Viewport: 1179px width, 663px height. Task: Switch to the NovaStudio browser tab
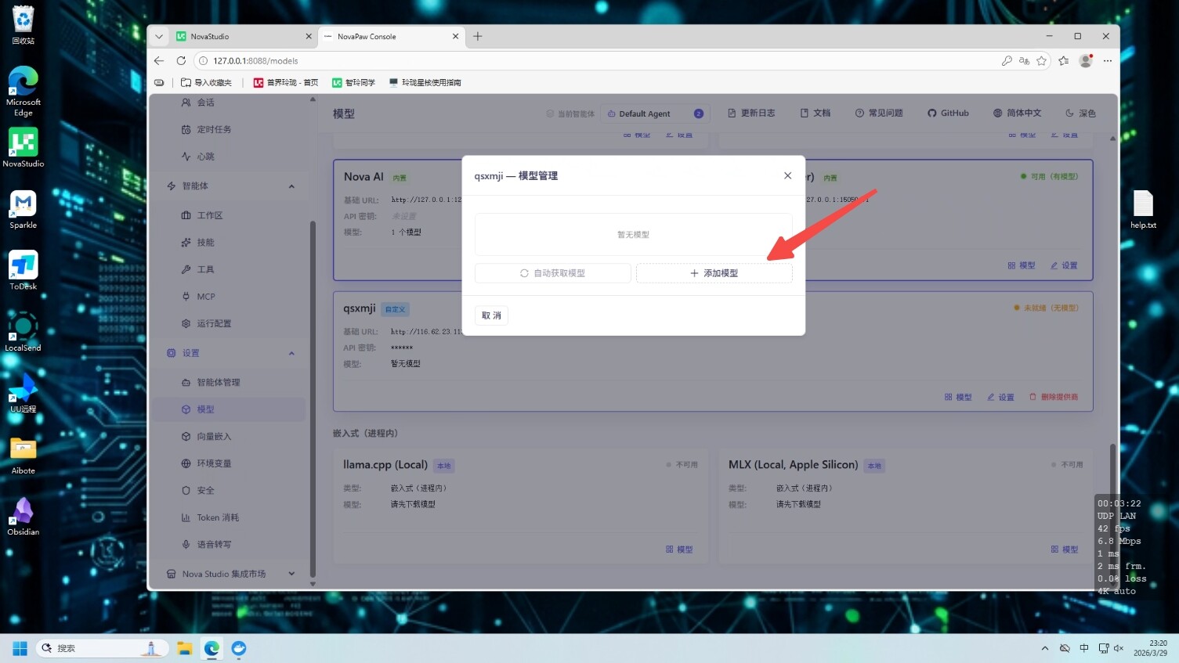(x=235, y=36)
